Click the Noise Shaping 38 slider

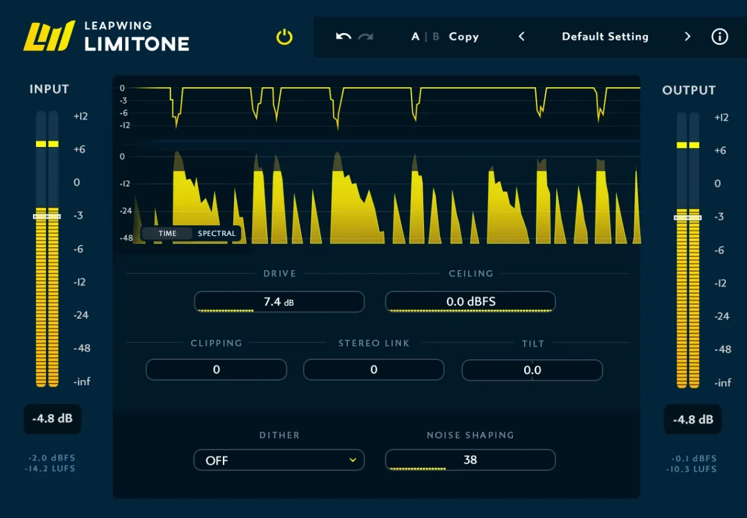pyautogui.click(x=470, y=460)
